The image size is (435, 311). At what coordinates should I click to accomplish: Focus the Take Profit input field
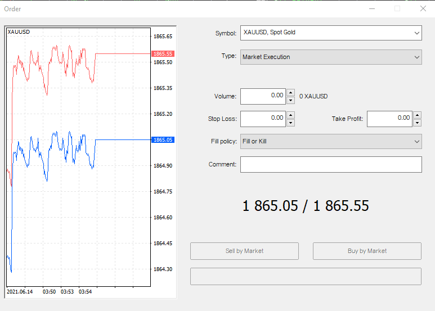(x=389, y=119)
